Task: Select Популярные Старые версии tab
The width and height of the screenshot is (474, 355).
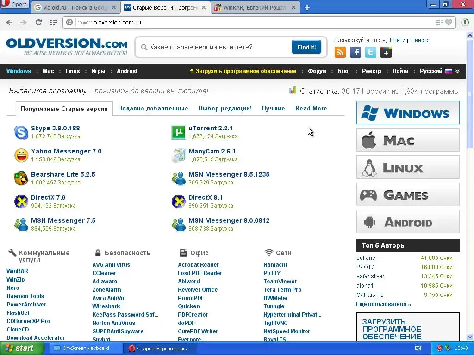Action: tap(64, 109)
